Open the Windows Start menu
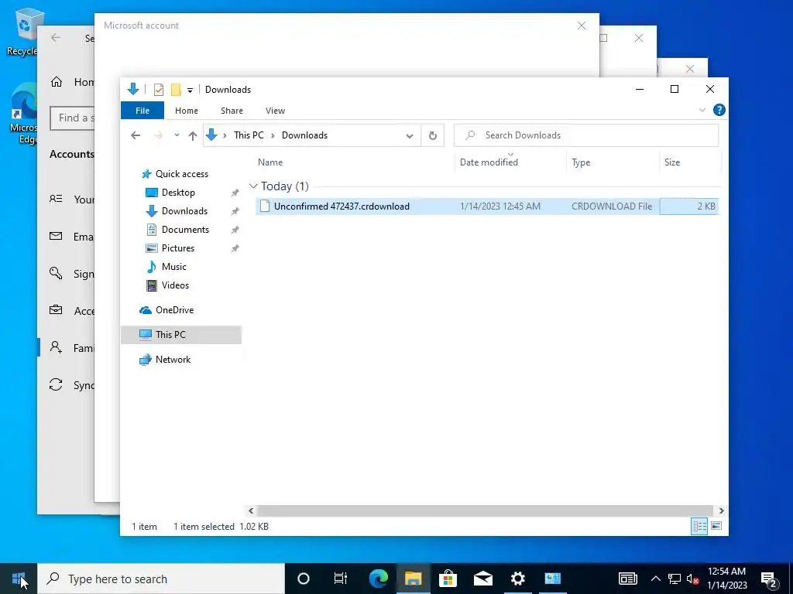Screen dimensions: 793x594 pos(19,579)
